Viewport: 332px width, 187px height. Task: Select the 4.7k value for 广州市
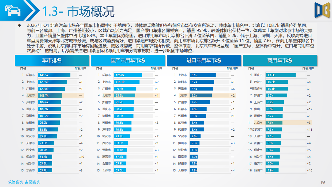194,102
